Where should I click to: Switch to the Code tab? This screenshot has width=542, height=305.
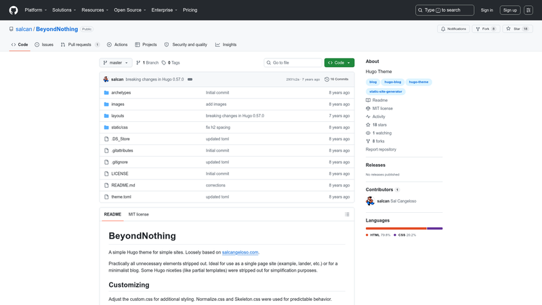[x=20, y=45]
